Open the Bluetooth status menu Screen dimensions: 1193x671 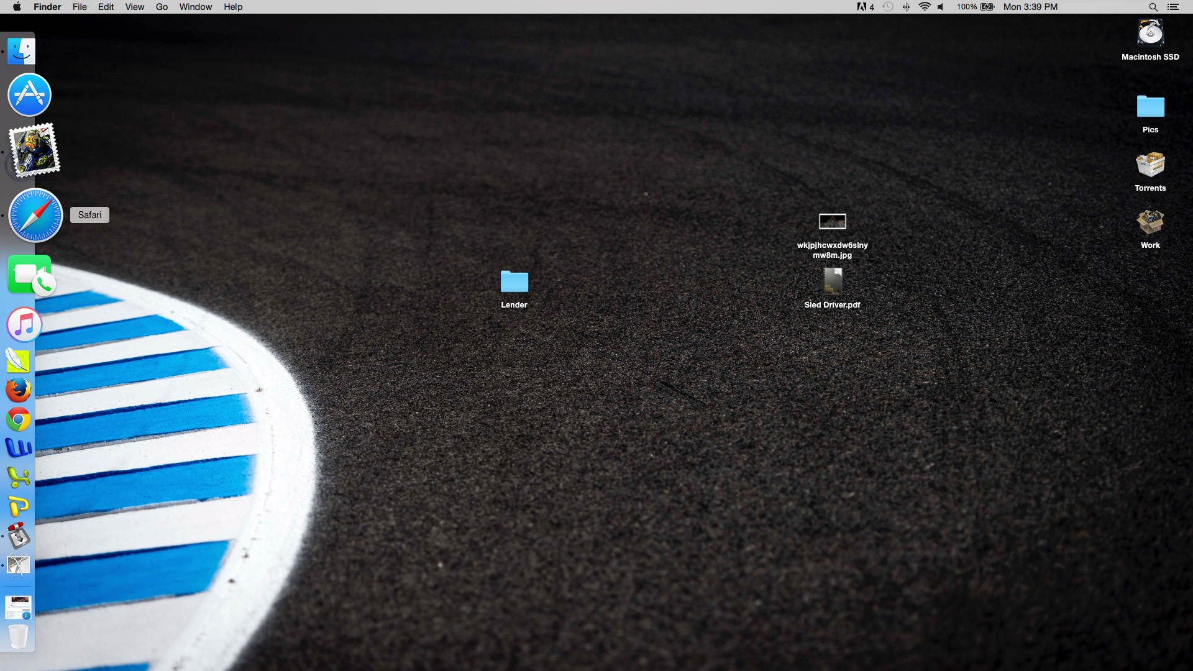[x=906, y=7]
